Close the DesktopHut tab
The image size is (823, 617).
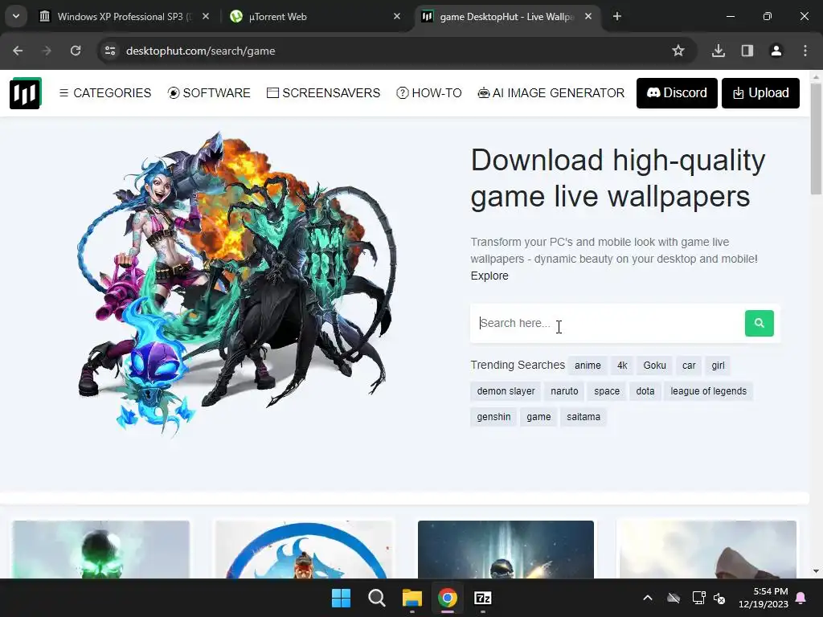tap(588, 17)
